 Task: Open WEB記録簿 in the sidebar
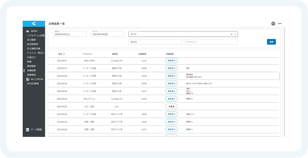pos(33,84)
